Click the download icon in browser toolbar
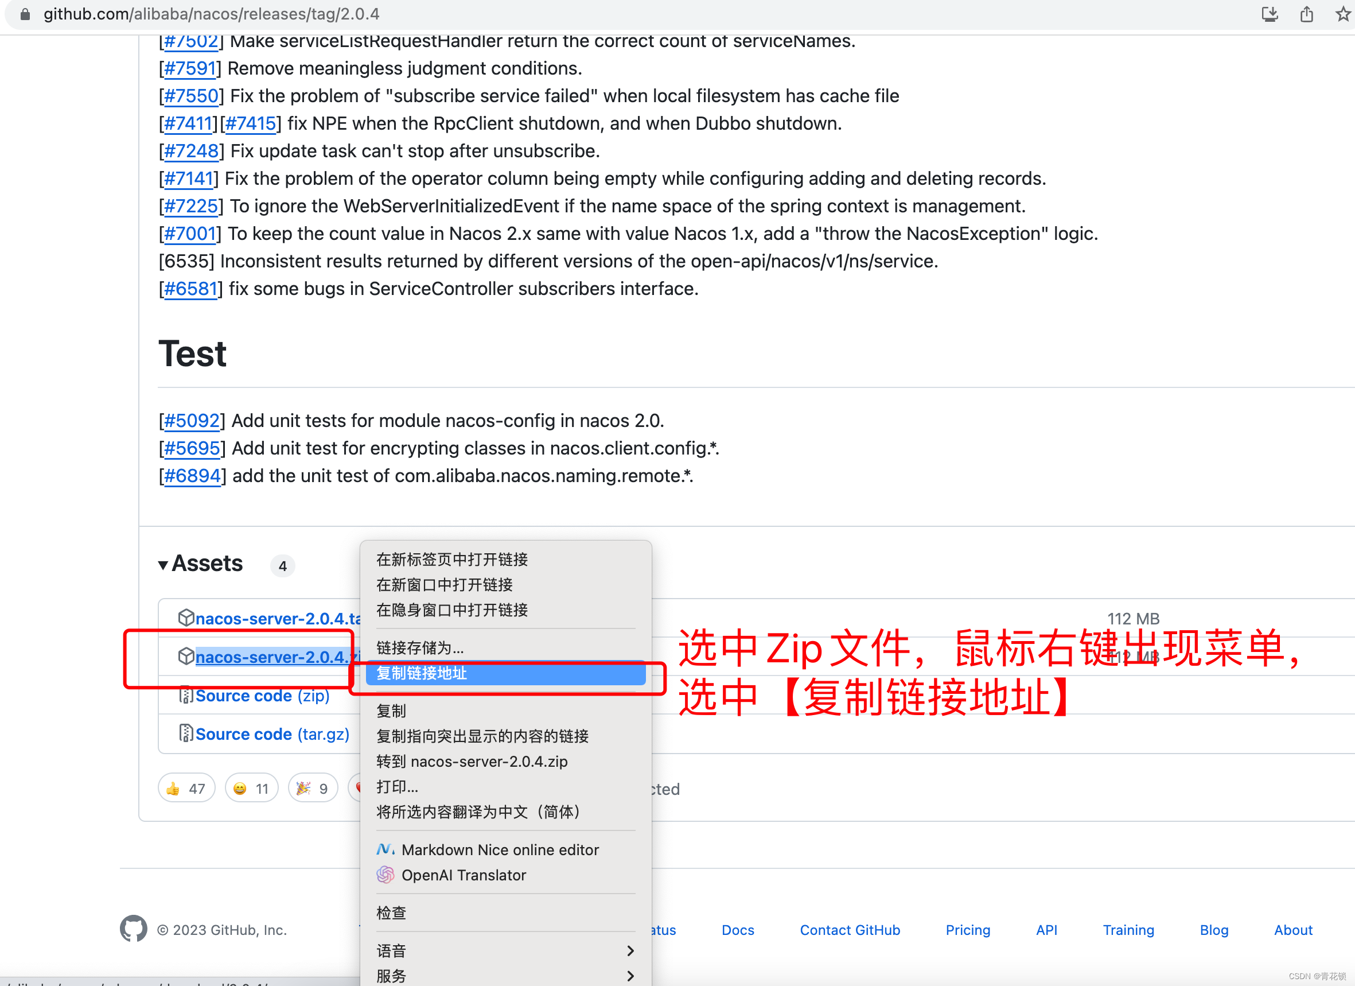 1268,14
